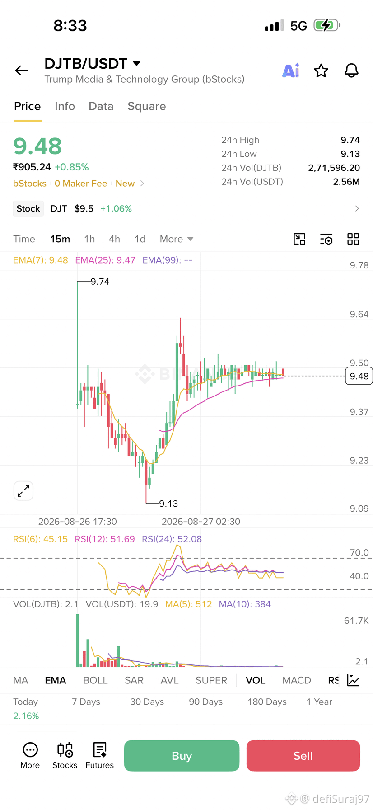This screenshot has height=810, width=373.
Task: Expand the More timeframes dropdown
Action: point(177,239)
